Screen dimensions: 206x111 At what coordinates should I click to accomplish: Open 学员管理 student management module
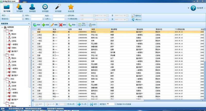19,8
